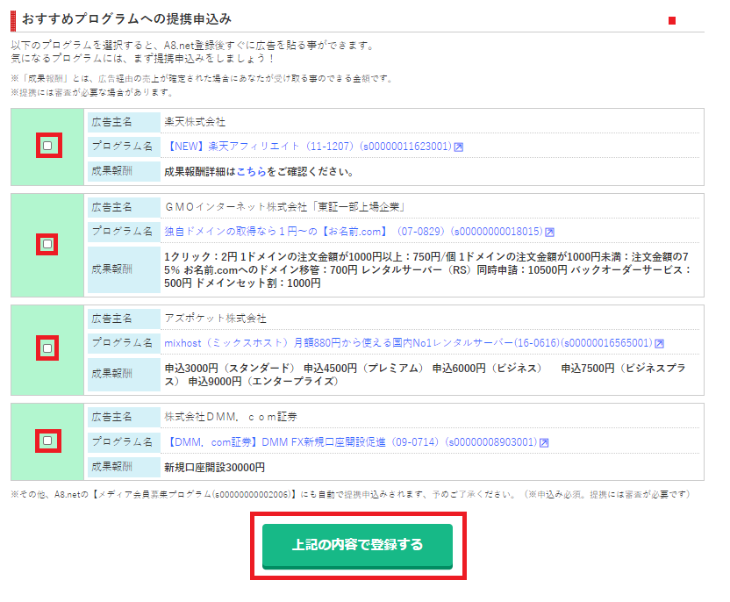This screenshot has height=602, width=730.
Task: Click the 上記の内容で登録する button
Action: [358, 546]
